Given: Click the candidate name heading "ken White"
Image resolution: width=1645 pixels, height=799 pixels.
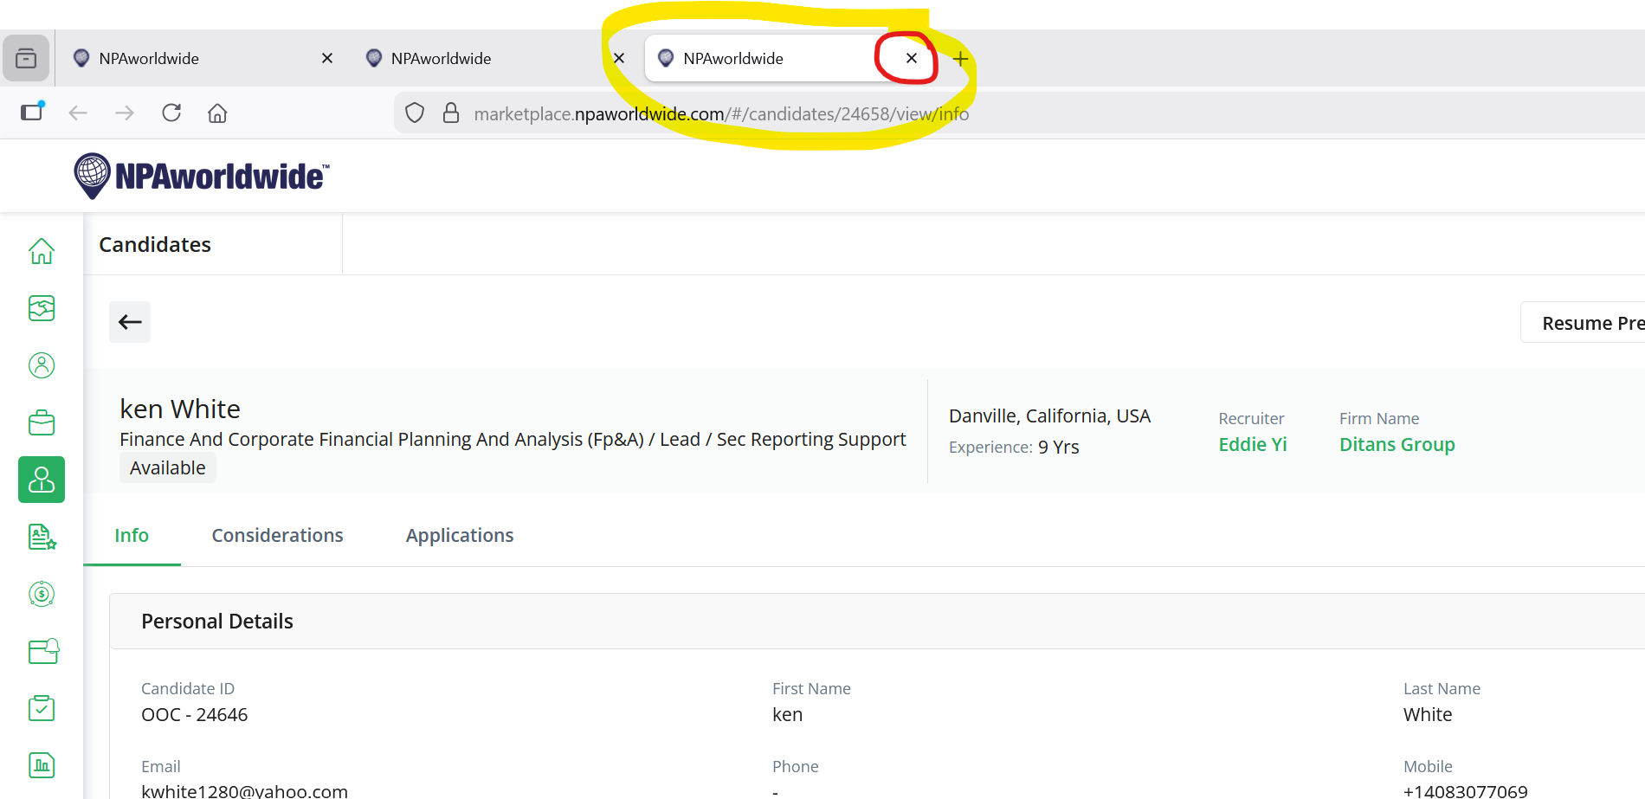Looking at the screenshot, I should (180, 409).
